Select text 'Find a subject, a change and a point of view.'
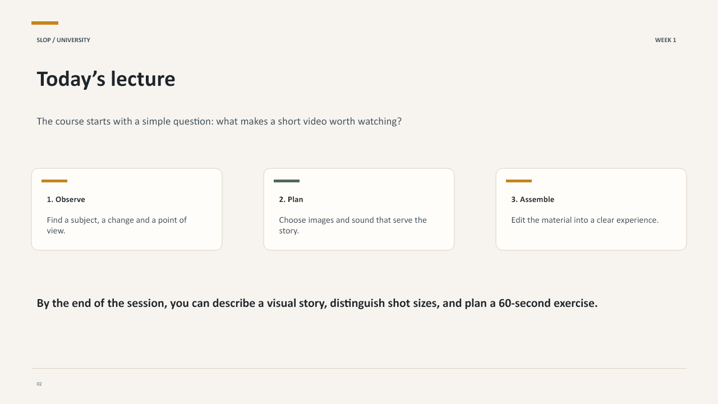This screenshot has width=718, height=404. 117,225
